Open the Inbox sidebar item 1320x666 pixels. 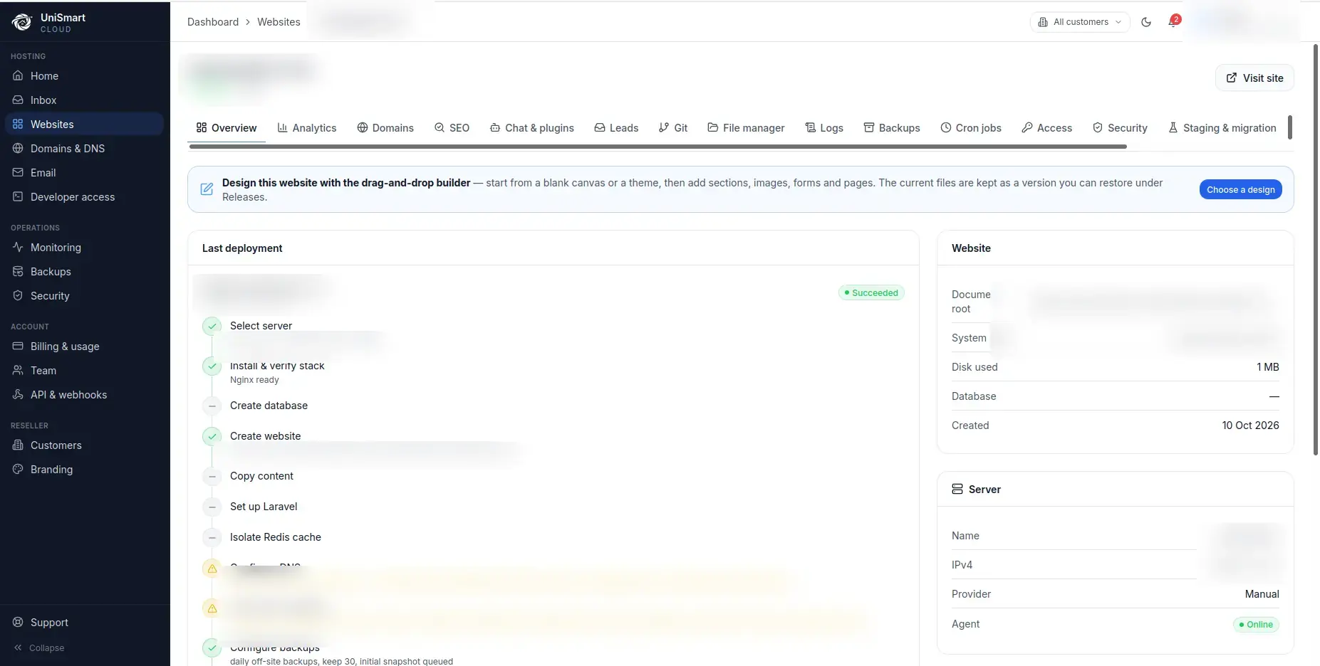pos(85,100)
